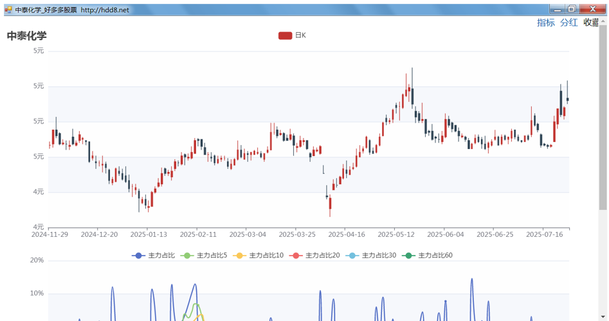Click the 2024-12-20 axis date label
Image resolution: width=609 pixels, height=321 pixels.
pos(99,234)
